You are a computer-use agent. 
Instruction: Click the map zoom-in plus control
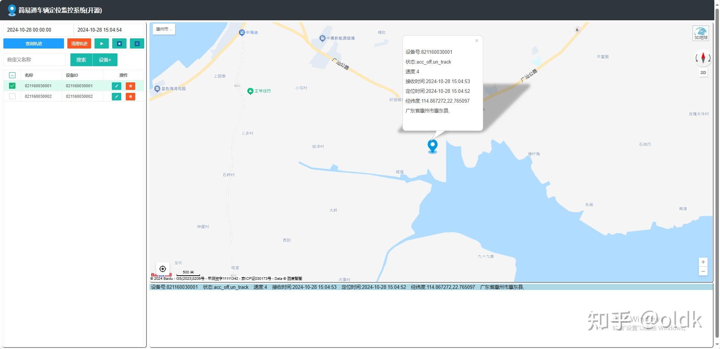703,262
